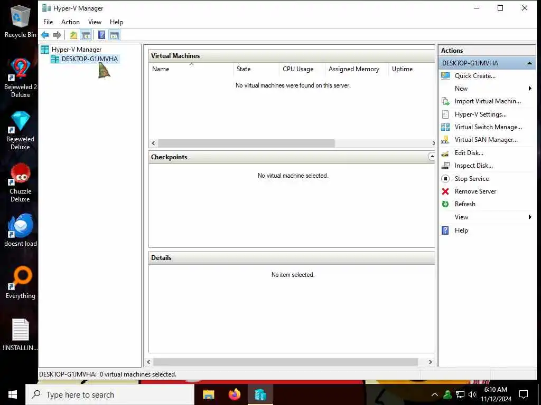
Task: Click the bottom center pane horizontal scrollbar
Action: pos(285,362)
